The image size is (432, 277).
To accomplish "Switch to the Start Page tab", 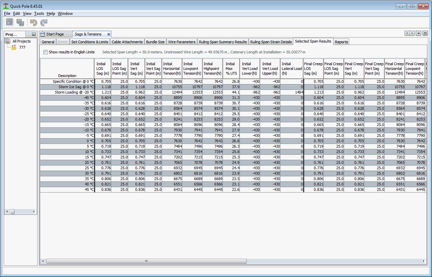I will (x=55, y=34).
